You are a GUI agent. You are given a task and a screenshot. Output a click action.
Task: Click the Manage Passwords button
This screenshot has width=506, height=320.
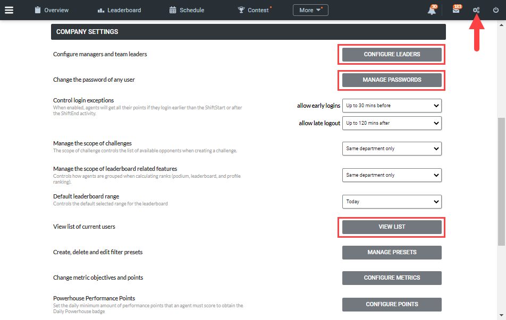[x=392, y=80]
